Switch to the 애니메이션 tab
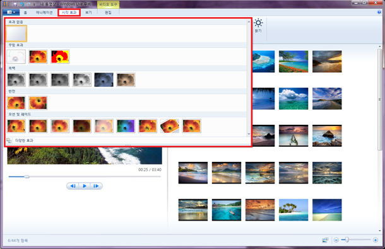Viewport: 385px width, 249px height. point(44,12)
